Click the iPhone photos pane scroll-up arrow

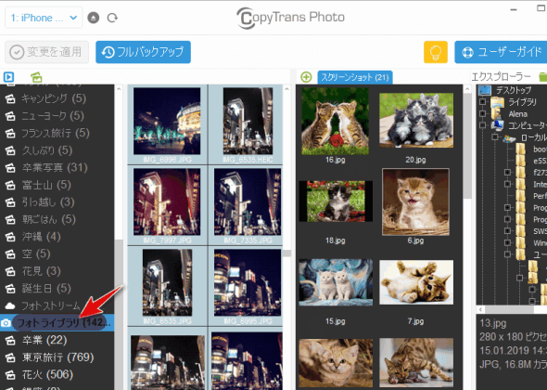(x=287, y=89)
